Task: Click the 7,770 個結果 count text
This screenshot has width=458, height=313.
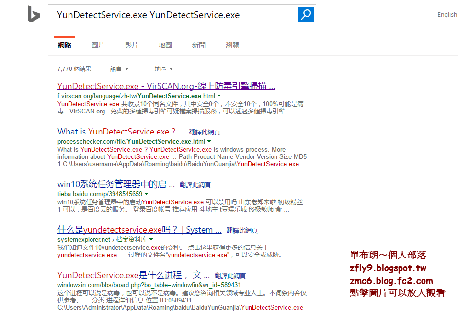Action: pos(74,69)
